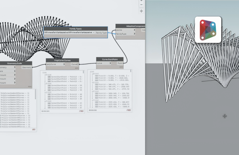Image resolution: width=239 pixels, height=155 pixels.
Task: Click Point output port of Curve.StartPoint
Action: (120, 63)
